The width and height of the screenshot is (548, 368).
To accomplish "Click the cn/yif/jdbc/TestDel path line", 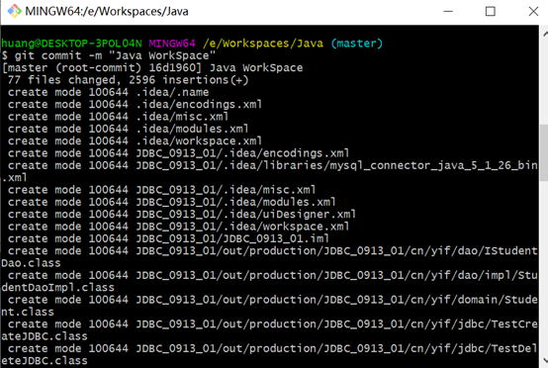I will 273,349.
